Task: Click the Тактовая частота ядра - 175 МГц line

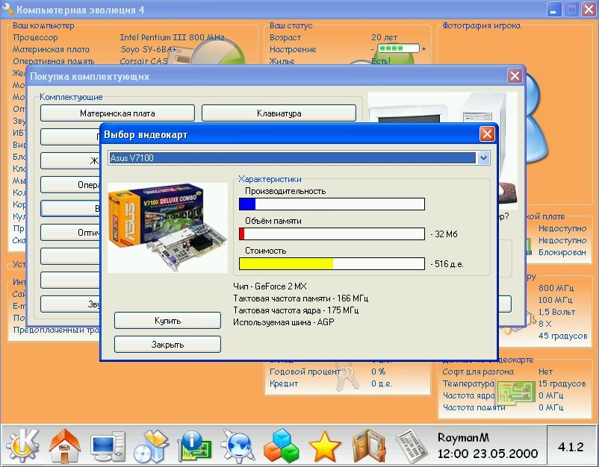Action: 296,310
